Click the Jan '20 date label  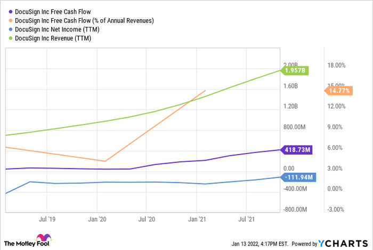[97, 219]
